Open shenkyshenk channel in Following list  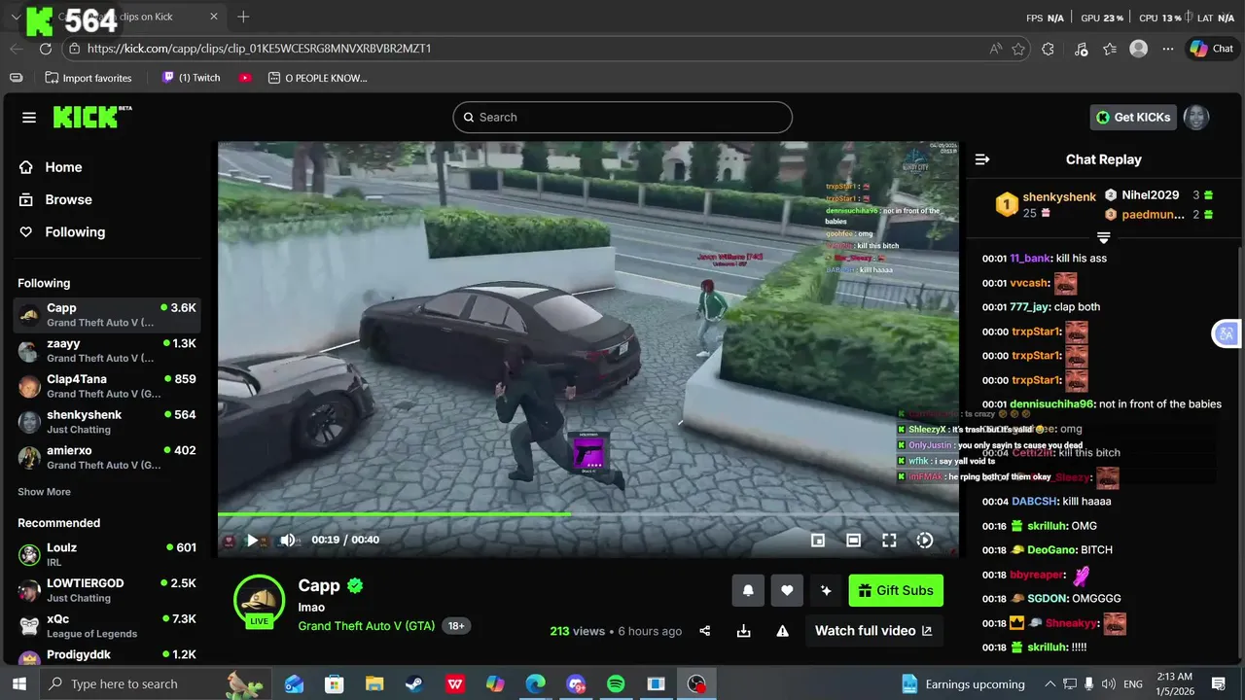[x=107, y=422]
